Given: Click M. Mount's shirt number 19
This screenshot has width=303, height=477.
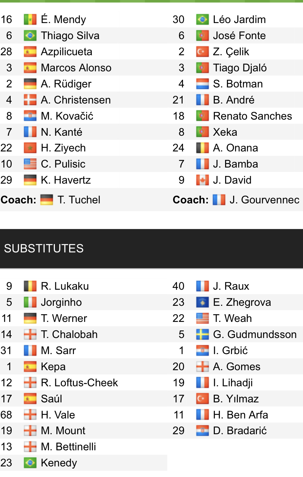Looking at the screenshot, I should pos(7,431).
